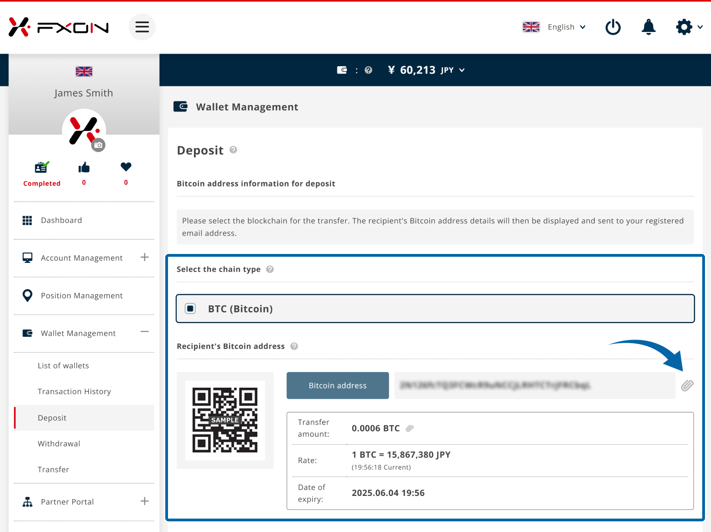The height and width of the screenshot is (532, 711).
Task: Open the English language dropdown
Action: (567, 27)
